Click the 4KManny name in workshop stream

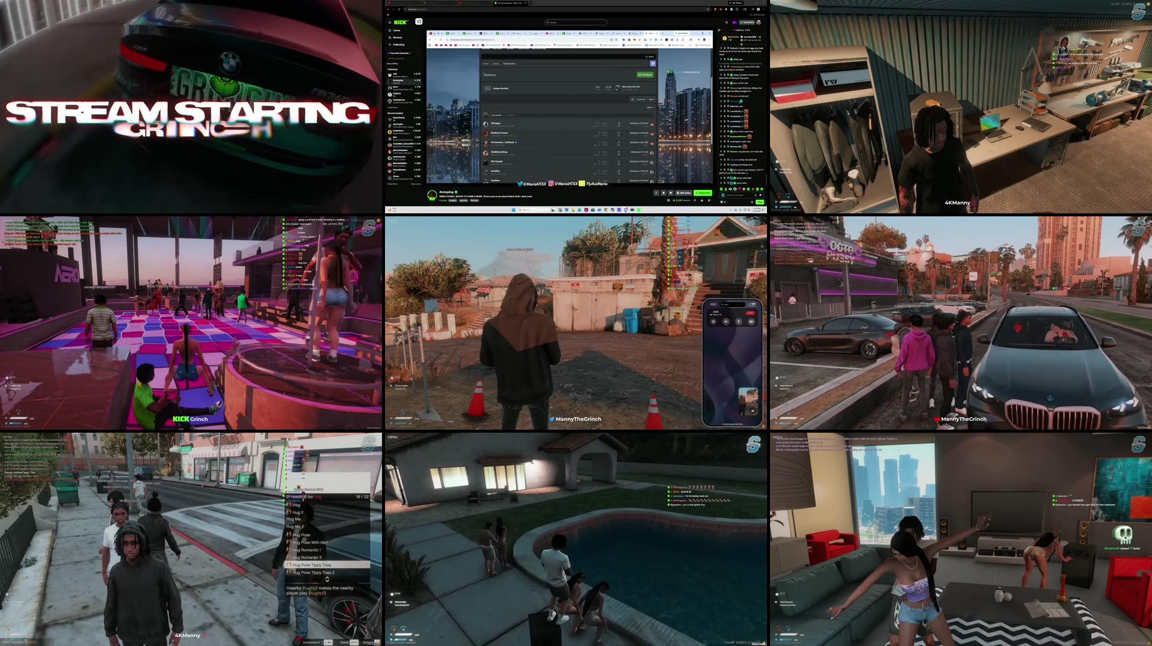tap(957, 203)
